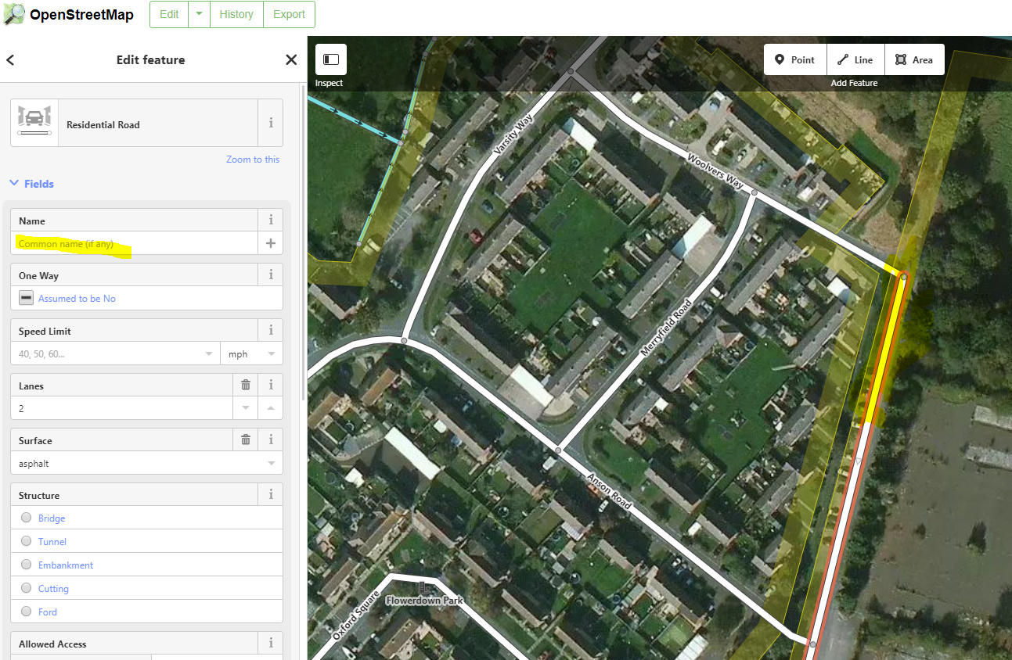The height and width of the screenshot is (660, 1012).
Task: Open the Export tab
Action: pyautogui.click(x=289, y=14)
